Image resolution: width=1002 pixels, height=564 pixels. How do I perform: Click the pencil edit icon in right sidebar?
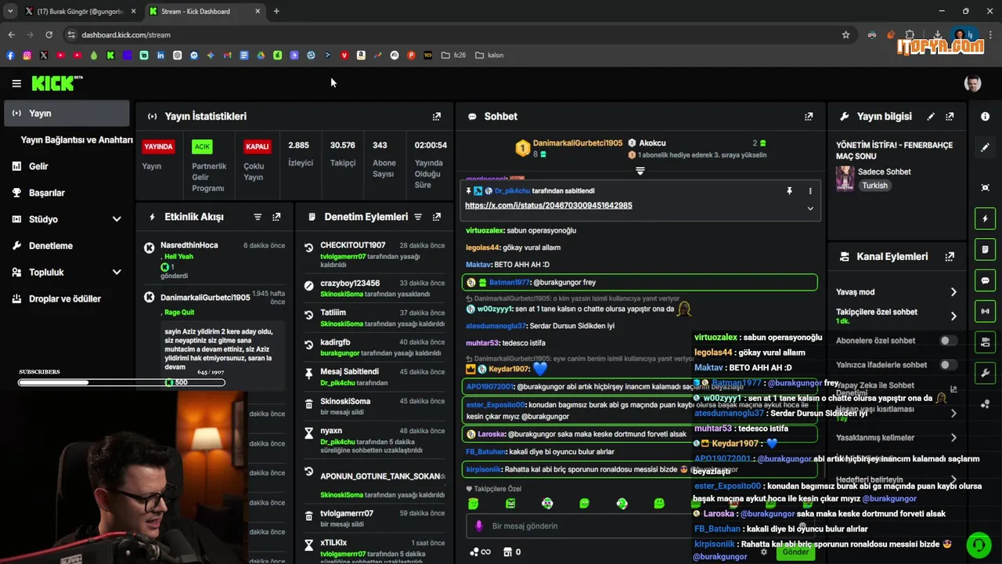point(985,147)
